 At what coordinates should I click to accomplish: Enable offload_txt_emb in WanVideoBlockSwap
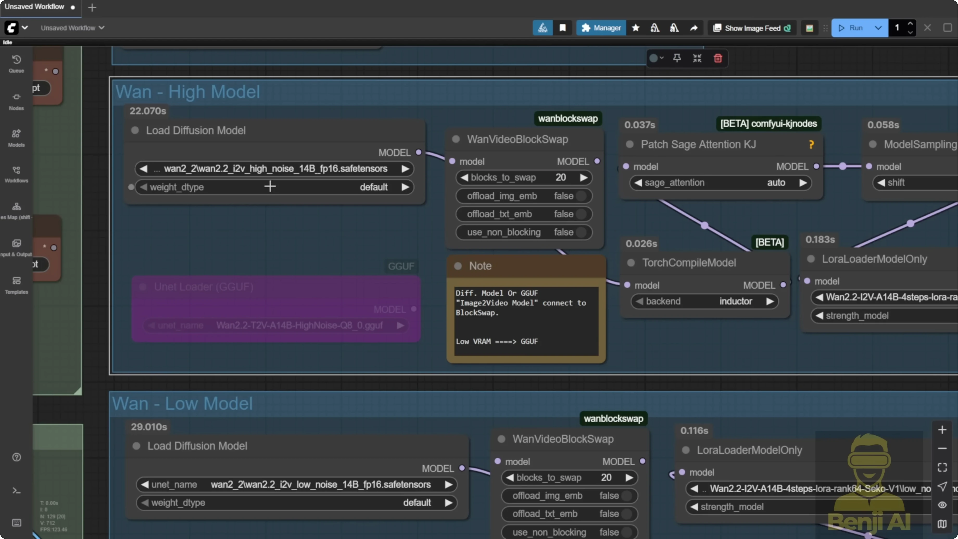click(582, 214)
